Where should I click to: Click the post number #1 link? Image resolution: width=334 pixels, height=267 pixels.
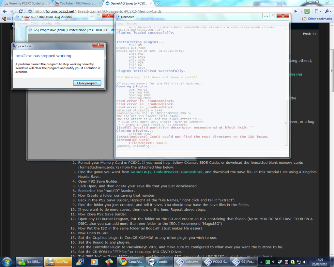(314, 34)
